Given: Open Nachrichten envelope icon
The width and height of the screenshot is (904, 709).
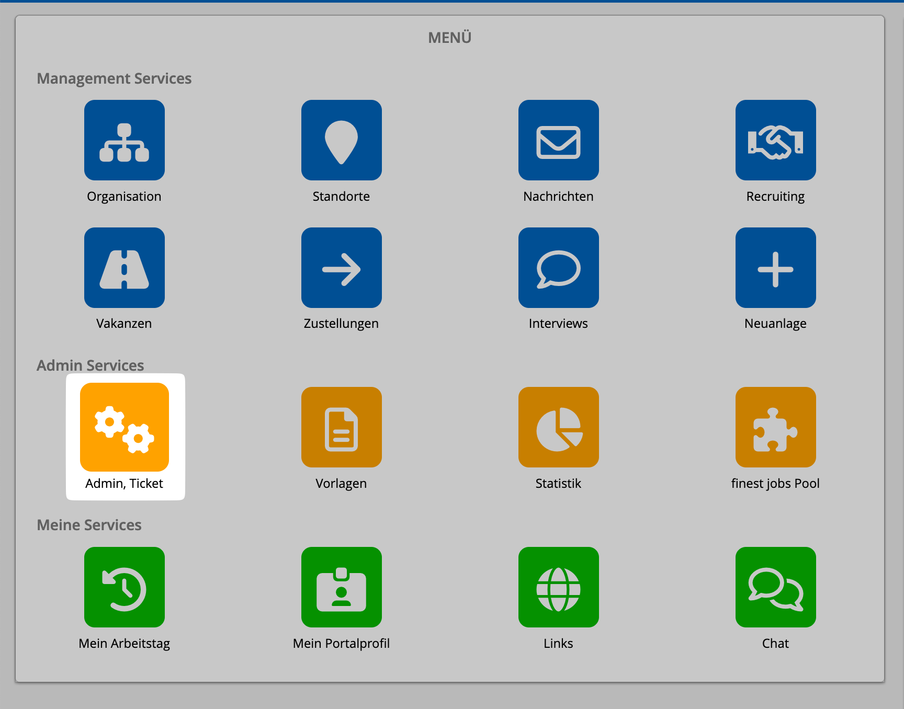Looking at the screenshot, I should point(558,140).
